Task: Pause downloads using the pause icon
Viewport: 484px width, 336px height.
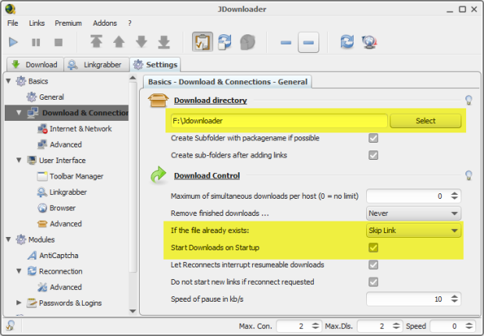Action: pos(36,42)
